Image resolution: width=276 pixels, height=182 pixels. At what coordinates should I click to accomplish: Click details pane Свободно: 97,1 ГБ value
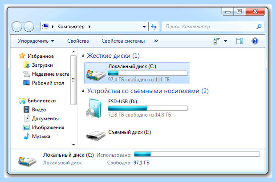pos(142,162)
